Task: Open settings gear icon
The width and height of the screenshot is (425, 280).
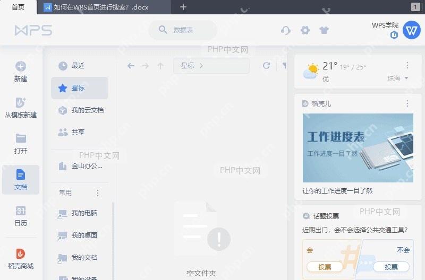Action: (305, 30)
